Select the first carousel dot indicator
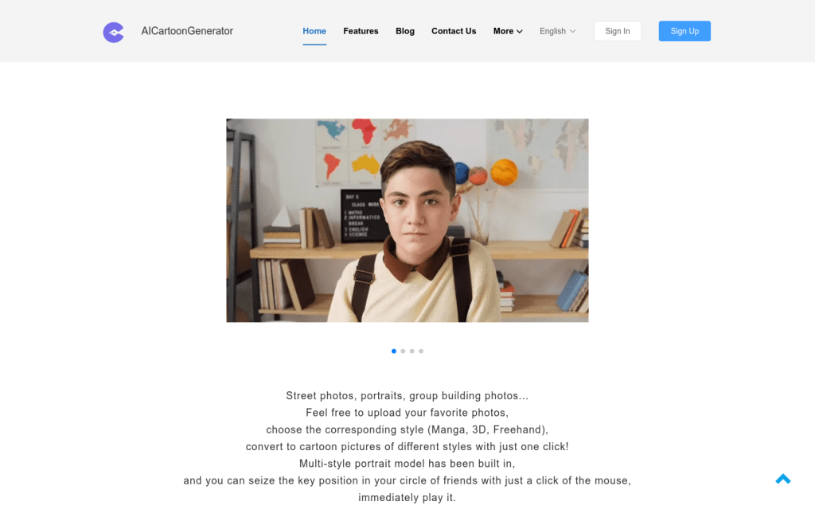 394,351
